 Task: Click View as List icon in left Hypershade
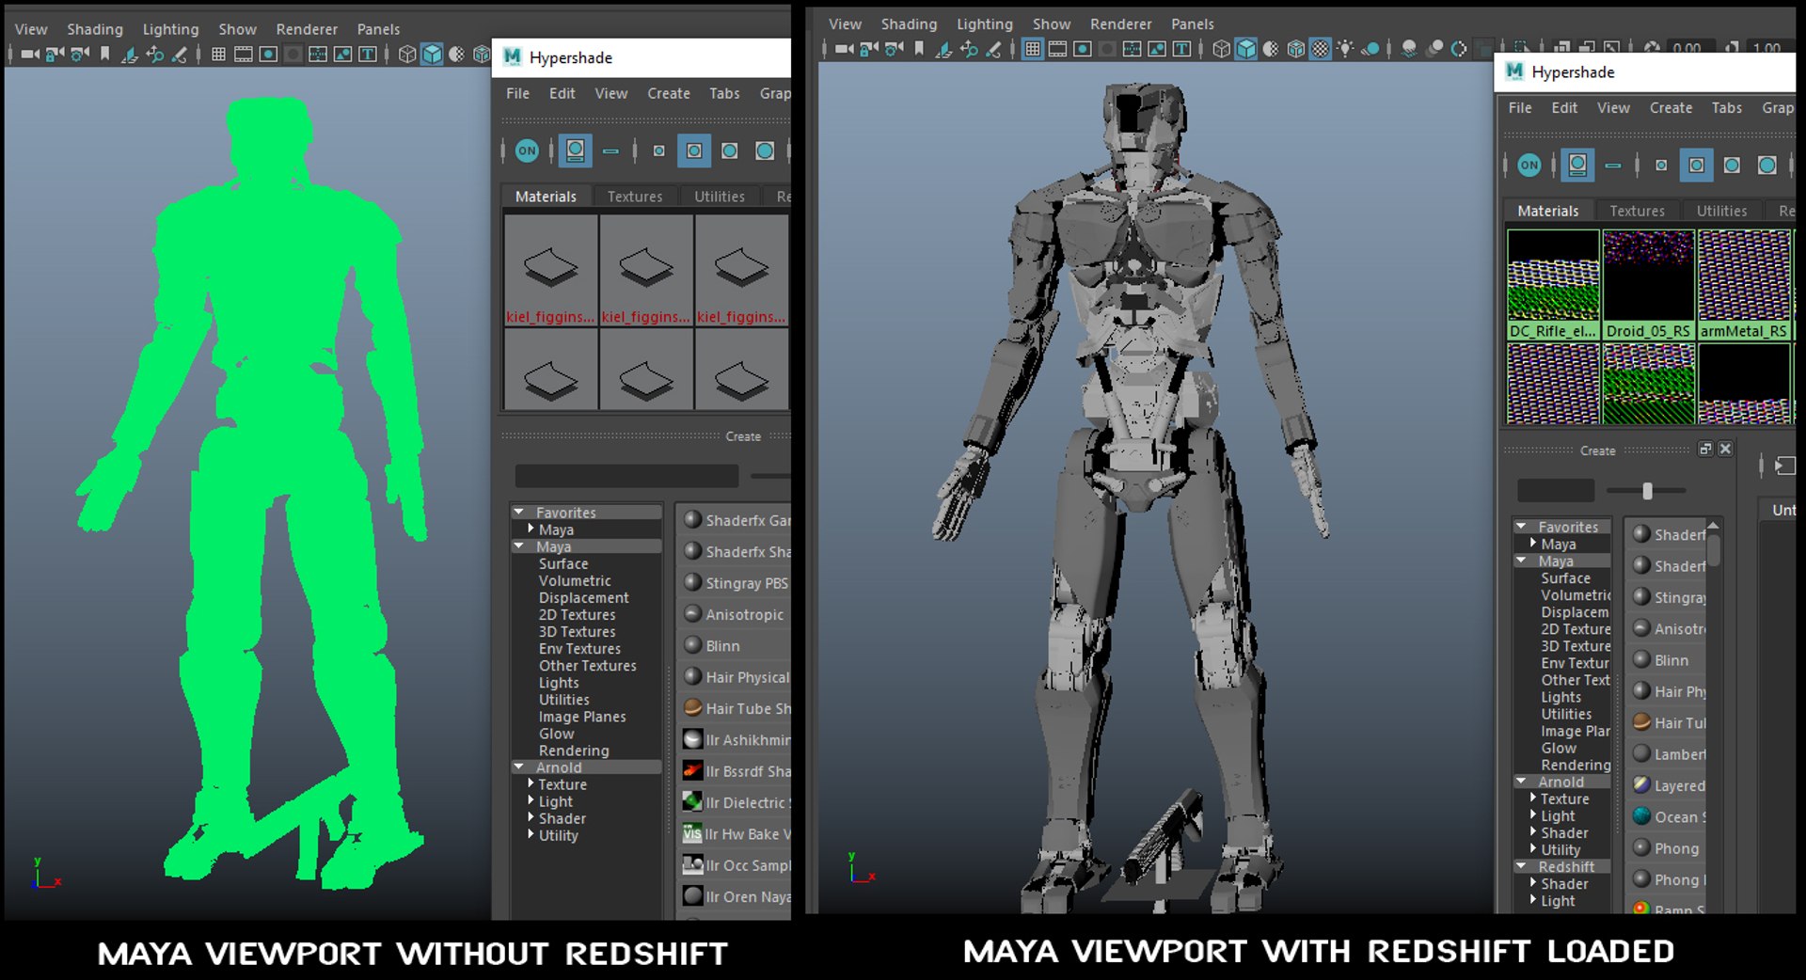pyautogui.click(x=611, y=150)
